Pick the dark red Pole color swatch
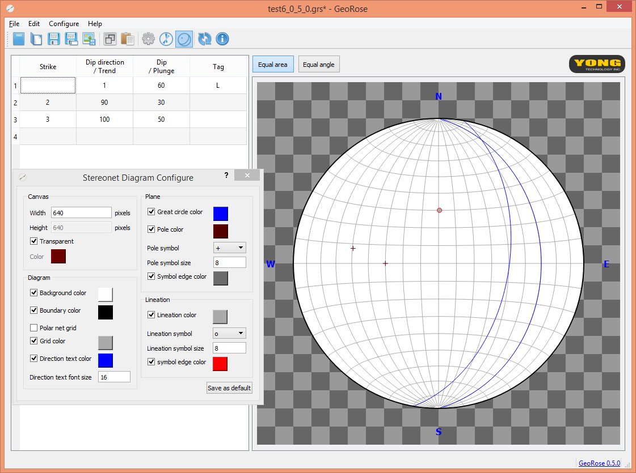The height and width of the screenshot is (473, 636). (x=221, y=231)
